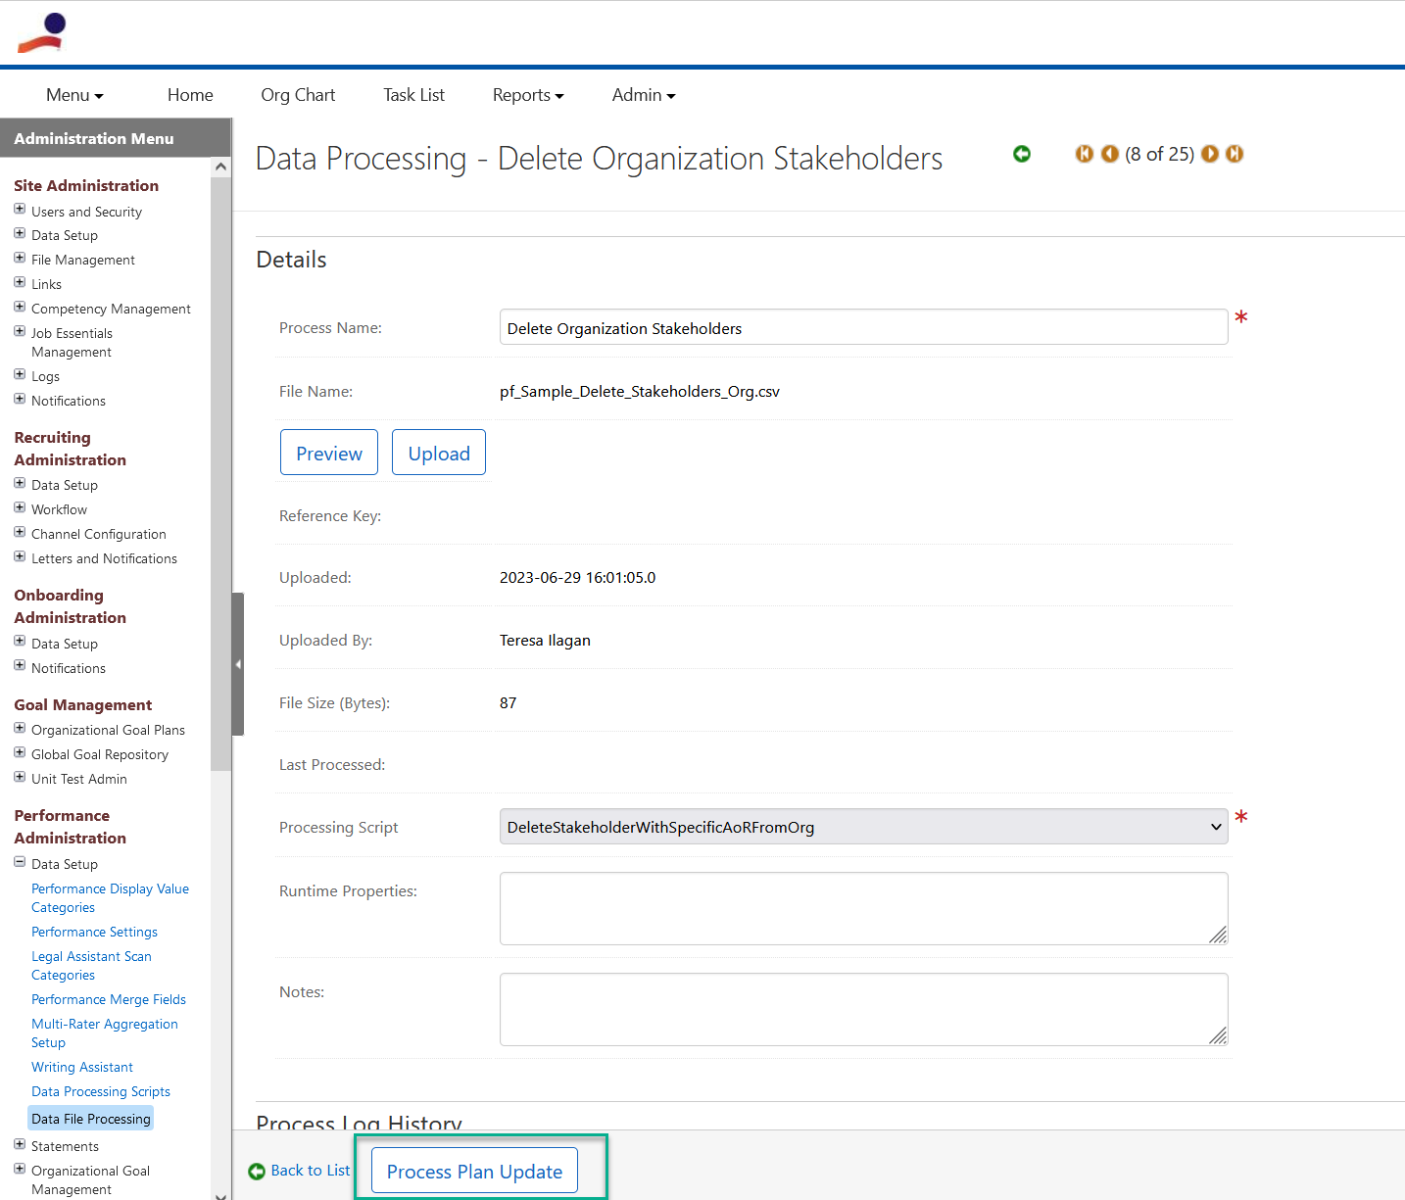Expand Global Goal Repository node
1405x1200 pixels.
[20, 752]
